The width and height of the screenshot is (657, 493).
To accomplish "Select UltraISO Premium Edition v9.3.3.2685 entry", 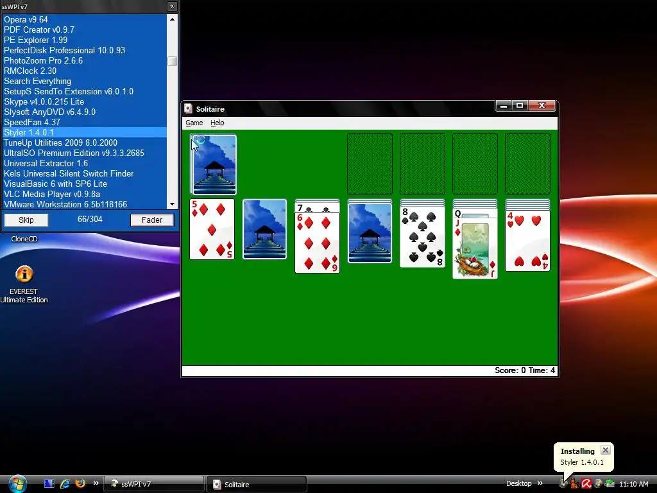I will pyautogui.click(x=85, y=153).
